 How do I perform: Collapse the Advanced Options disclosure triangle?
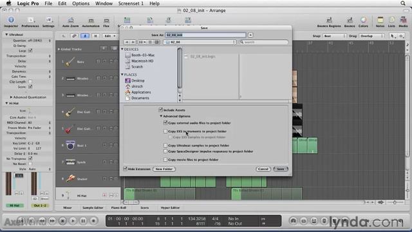pyautogui.click(x=161, y=116)
